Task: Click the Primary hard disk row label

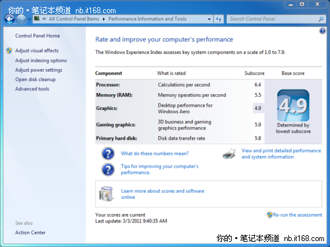Action: pos(116,138)
